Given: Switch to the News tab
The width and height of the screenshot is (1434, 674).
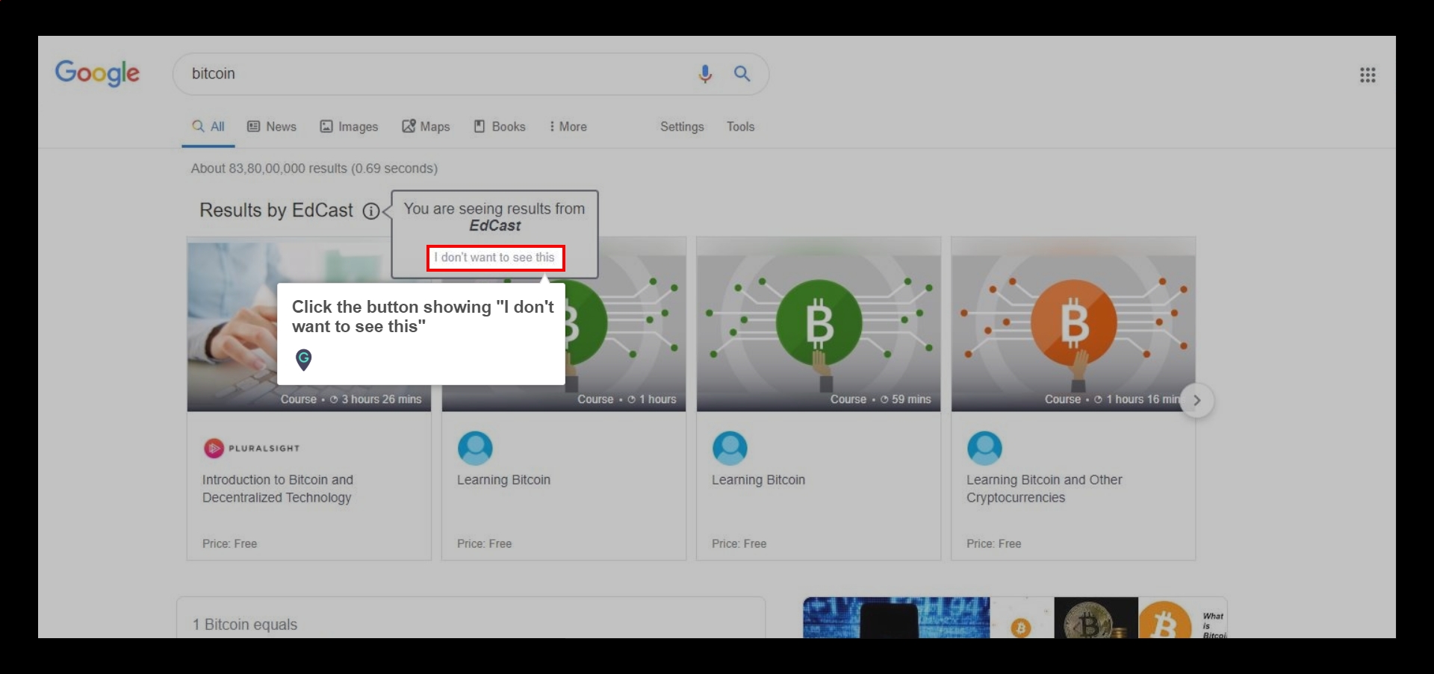Looking at the screenshot, I should click(x=272, y=126).
